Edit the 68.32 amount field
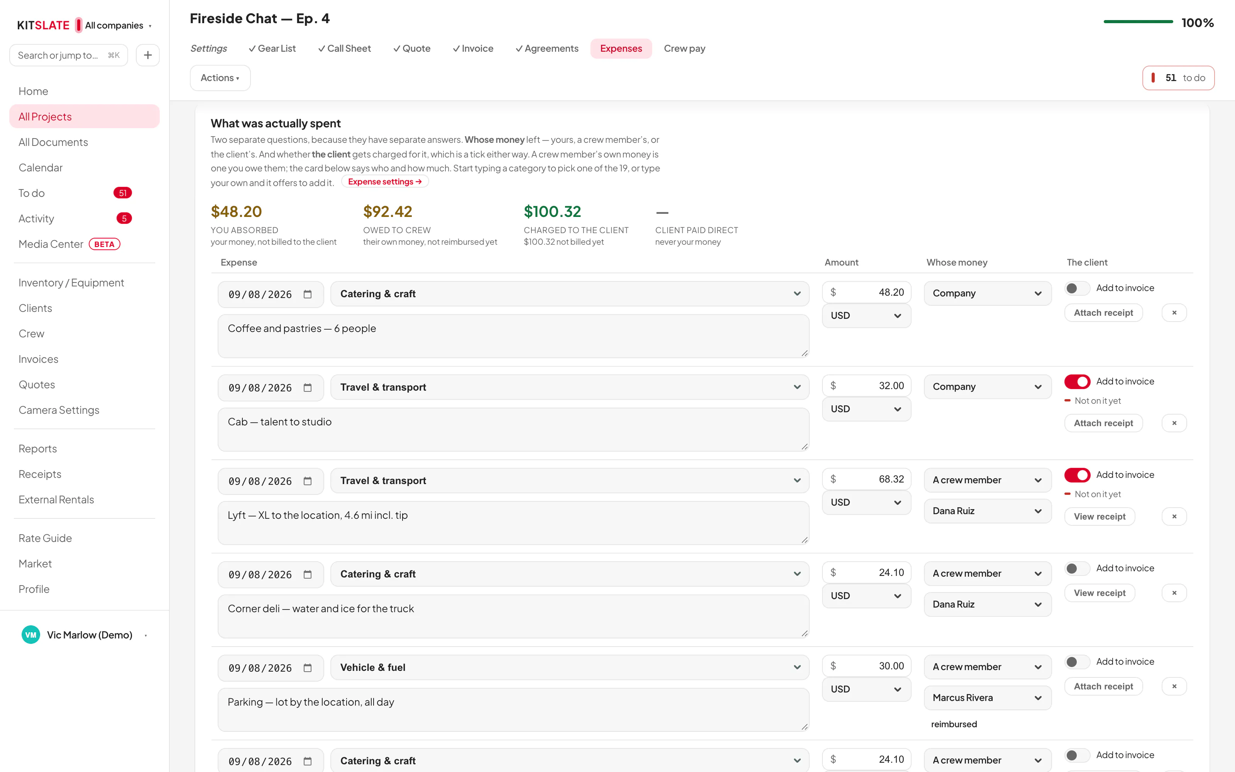The height and width of the screenshot is (772, 1235). coord(866,479)
